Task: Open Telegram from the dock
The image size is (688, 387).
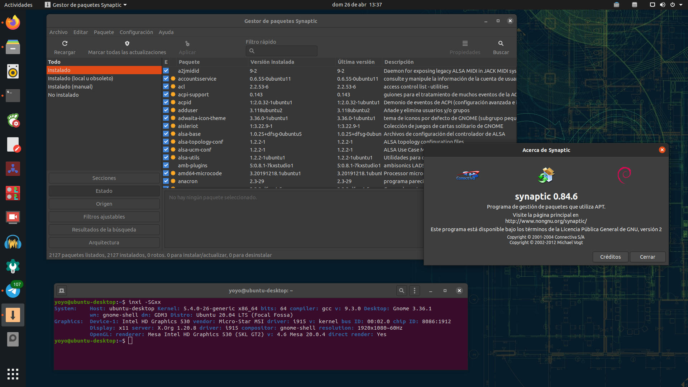Action: [x=13, y=291]
